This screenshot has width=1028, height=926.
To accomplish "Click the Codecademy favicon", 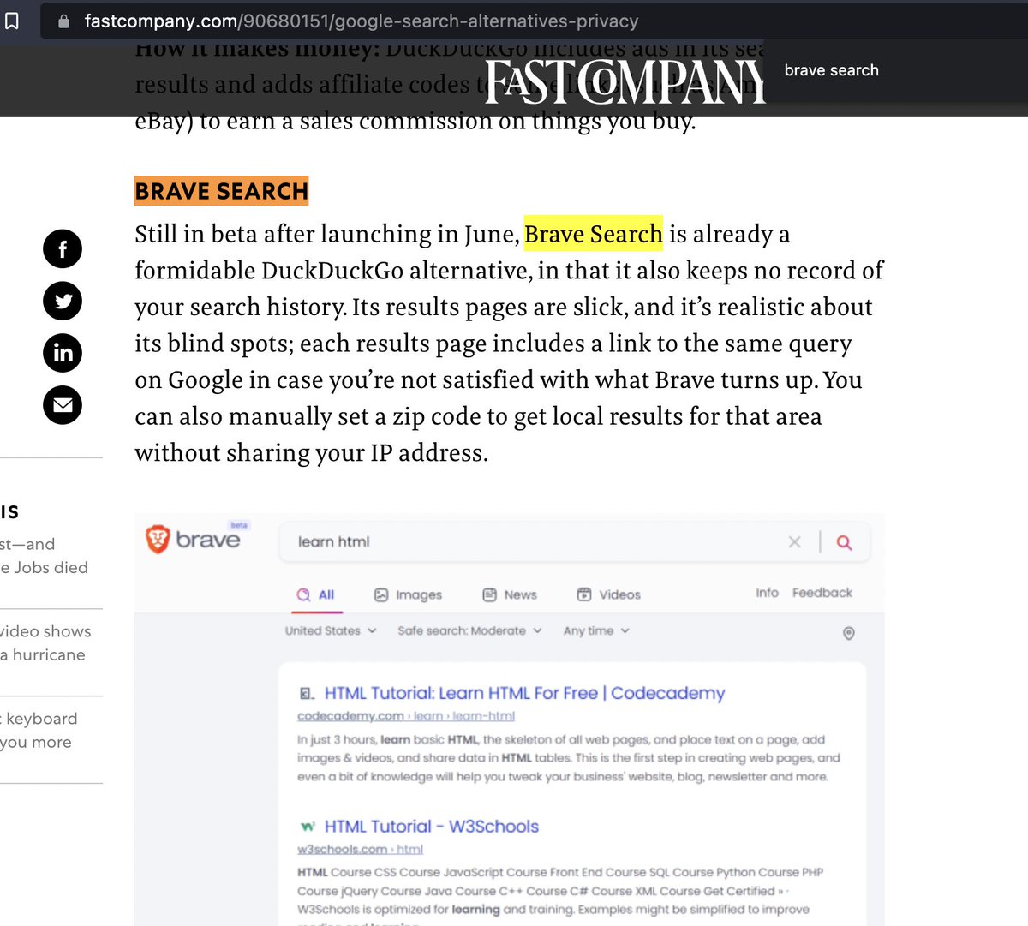I will 307,694.
